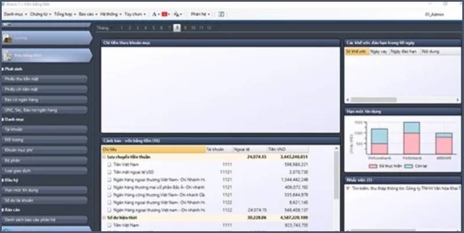Select month 3 tab
The height and width of the screenshot is (233, 464).
[137, 28]
